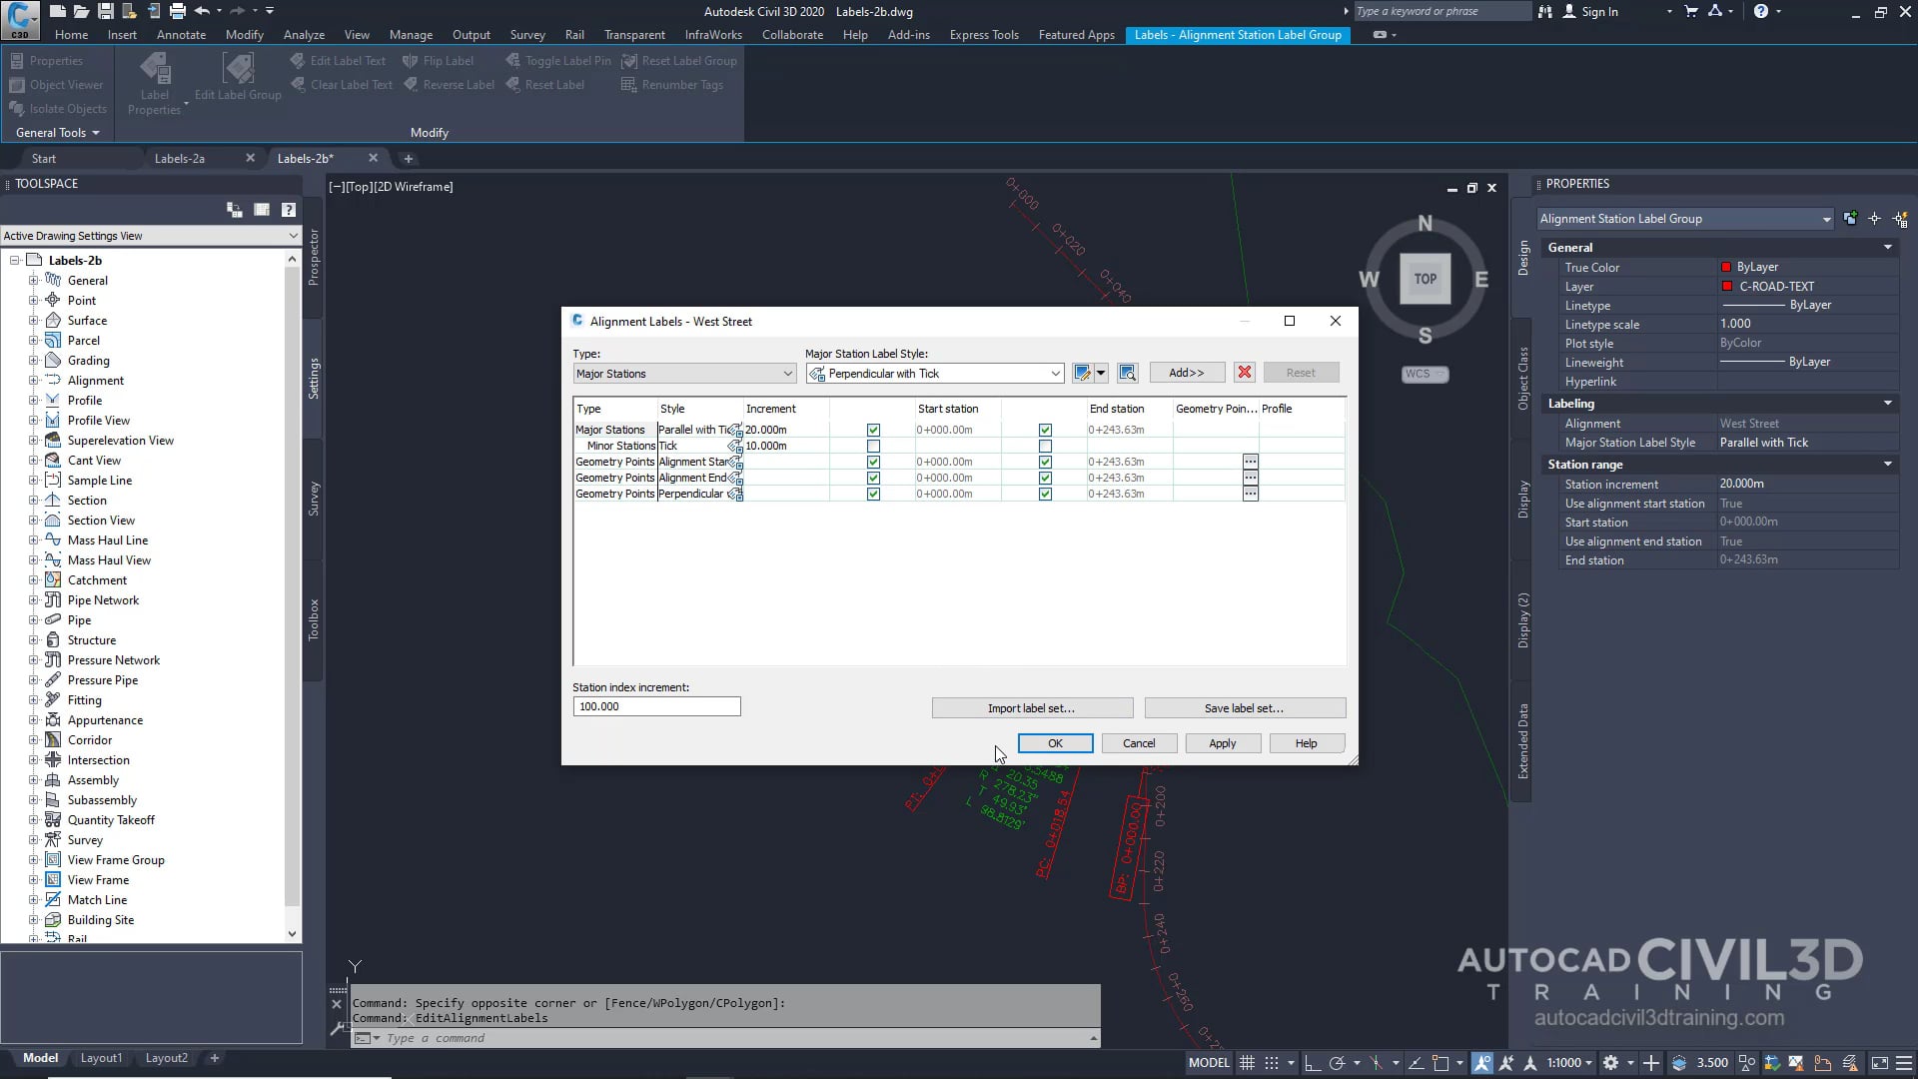The image size is (1918, 1079).
Task: Toggle end station checkbox on Perpendicular geometry points
Action: pos(1045,494)
